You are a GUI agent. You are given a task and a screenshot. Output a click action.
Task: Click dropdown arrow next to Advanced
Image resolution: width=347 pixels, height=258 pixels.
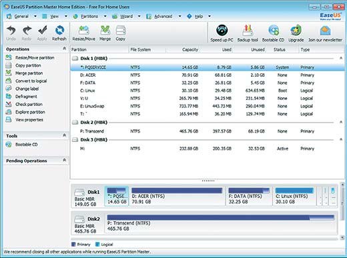click(180, 16)
